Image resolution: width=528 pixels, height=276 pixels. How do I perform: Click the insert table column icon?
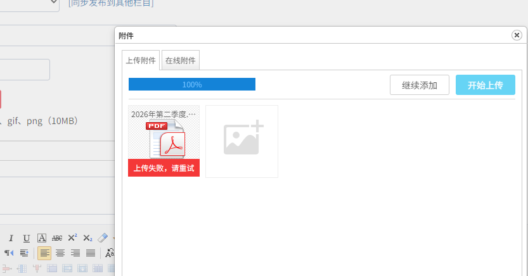pyautogui.click(x=22, y=268)
